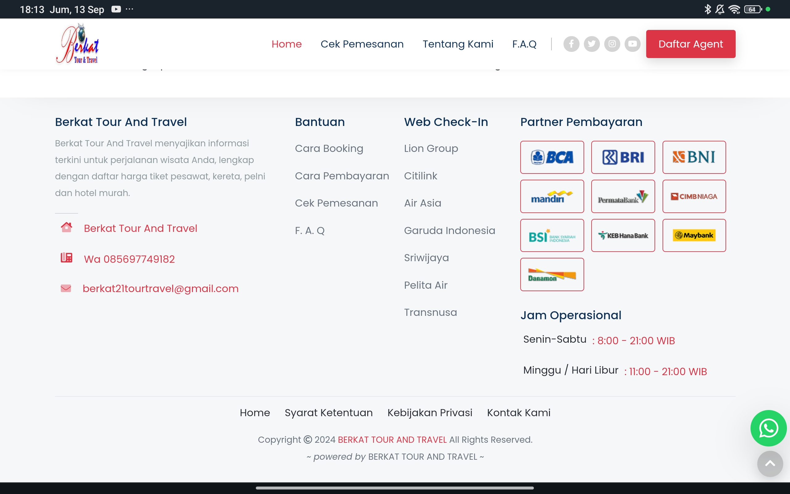
Task: Tap the three-dot overflow in status bar
Action: 130,9
